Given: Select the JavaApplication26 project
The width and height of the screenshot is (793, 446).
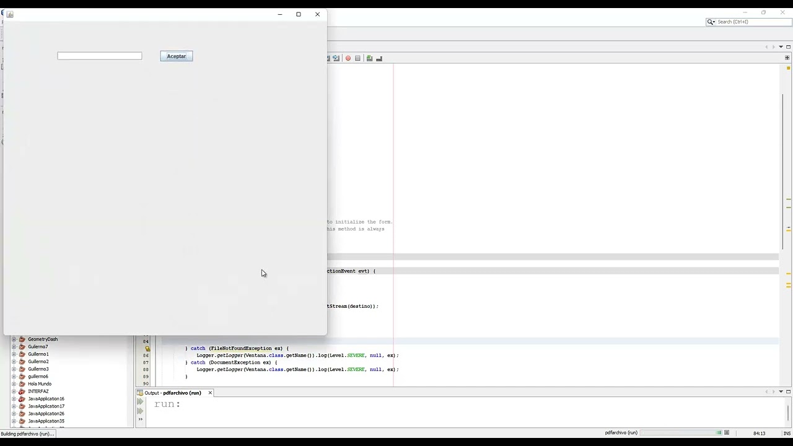Looking at the screenshot, I should 46,414.
